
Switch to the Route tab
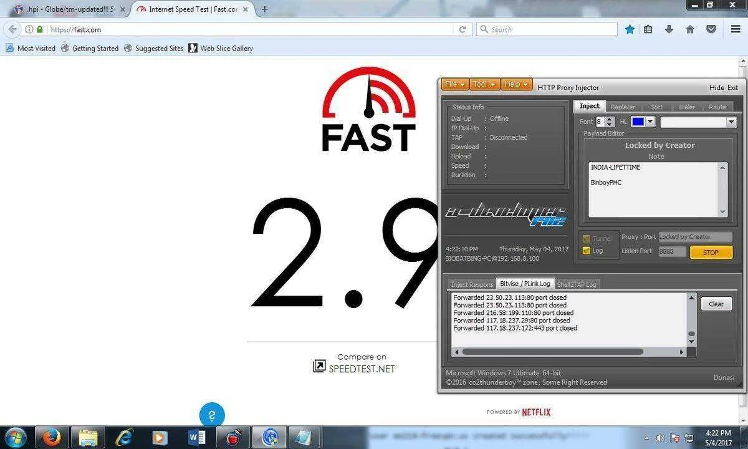[717, 107]
